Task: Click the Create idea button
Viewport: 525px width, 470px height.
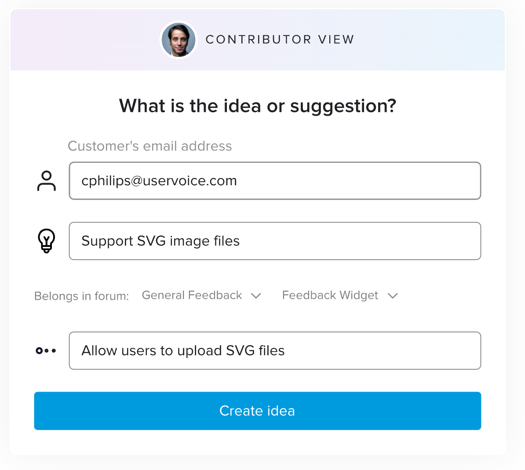Action: tap(258, 411)
